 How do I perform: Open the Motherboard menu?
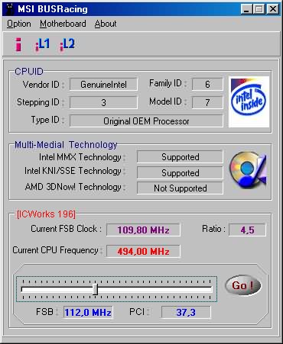tap(63, 24)
